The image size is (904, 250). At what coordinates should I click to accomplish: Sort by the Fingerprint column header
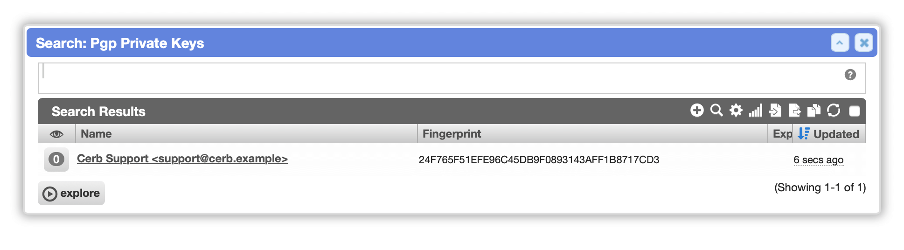click(x=452, y=134)
